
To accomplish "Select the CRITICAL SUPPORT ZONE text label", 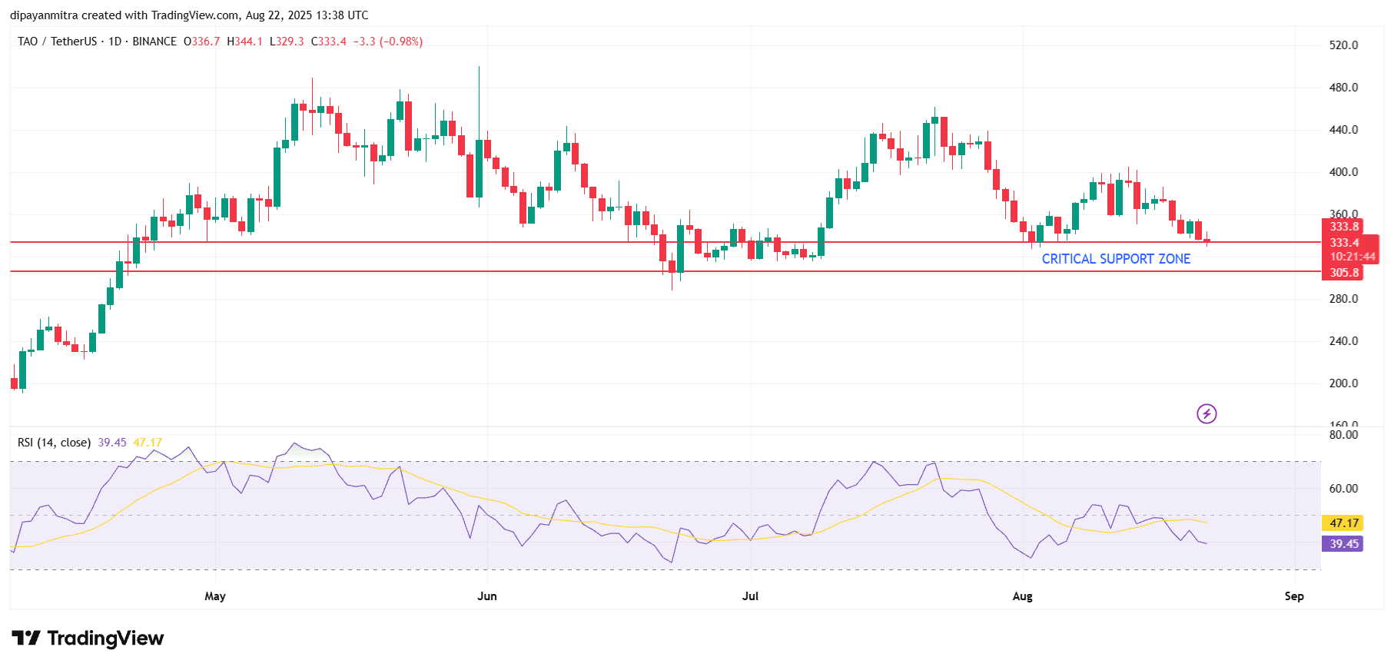I will click(x=1115, y=259).
